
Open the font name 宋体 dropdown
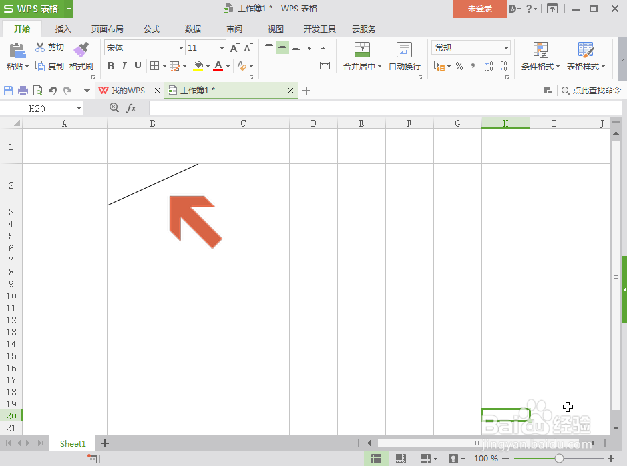(181, 48)
